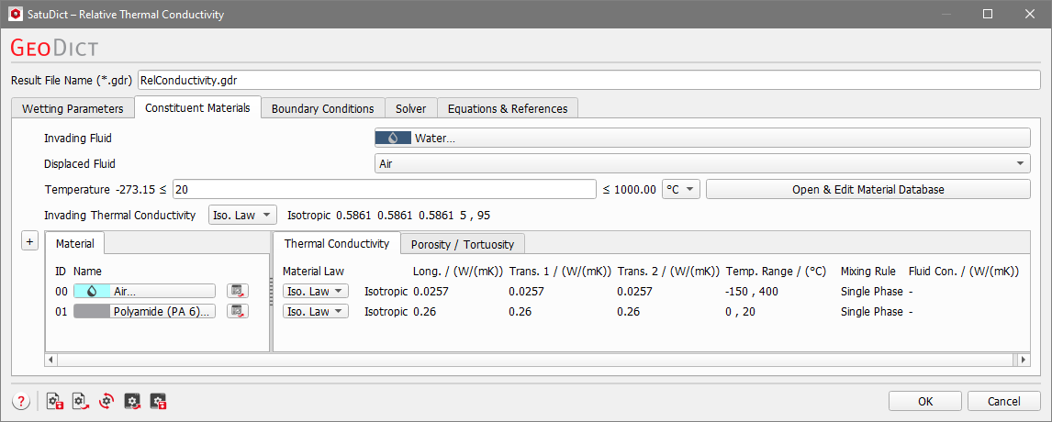Click Open & Edit Material Database

click(x=868, y=189)
